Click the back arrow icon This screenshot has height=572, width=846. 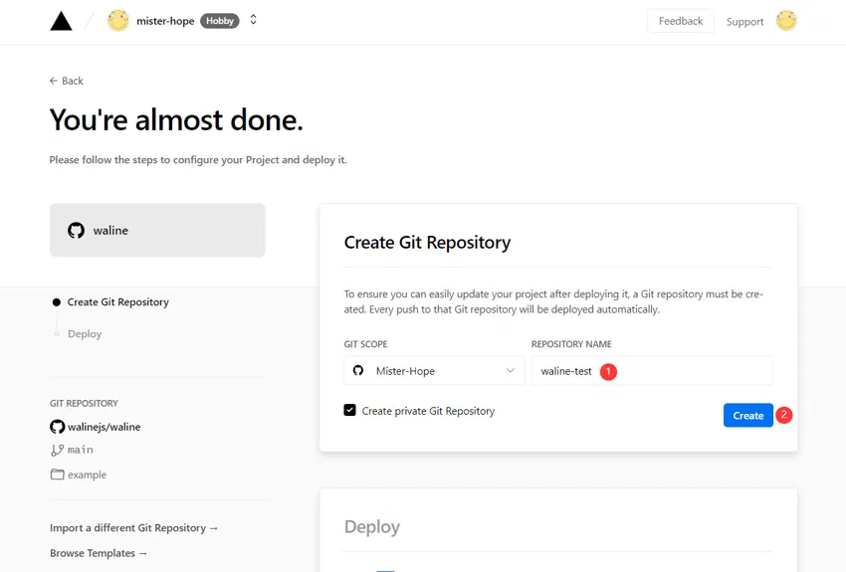click(54, 81)
